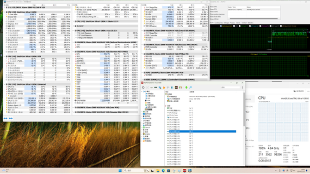Image resolution: width=310 pixels, height=174 pixels.
Task: Click Run new task button in Task Manager
Action: point(299,91)
